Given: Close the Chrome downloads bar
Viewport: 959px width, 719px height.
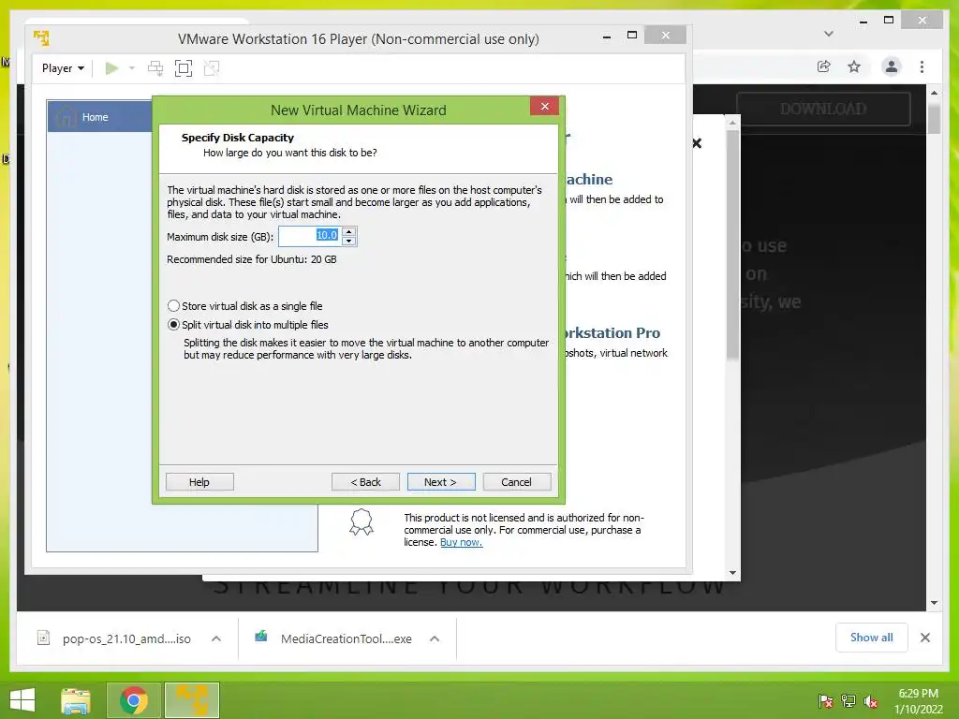Looking at the screenshot, I should coord(925,638).
